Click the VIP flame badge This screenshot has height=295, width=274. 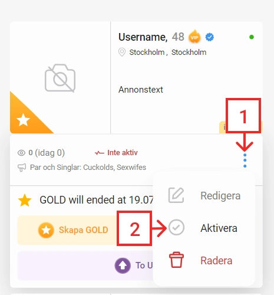click(x=194, y=37)
